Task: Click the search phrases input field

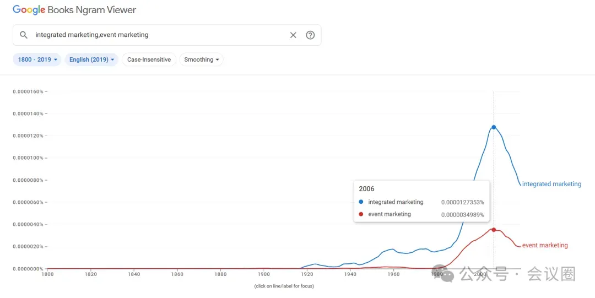Action: (x=160, y=35)
